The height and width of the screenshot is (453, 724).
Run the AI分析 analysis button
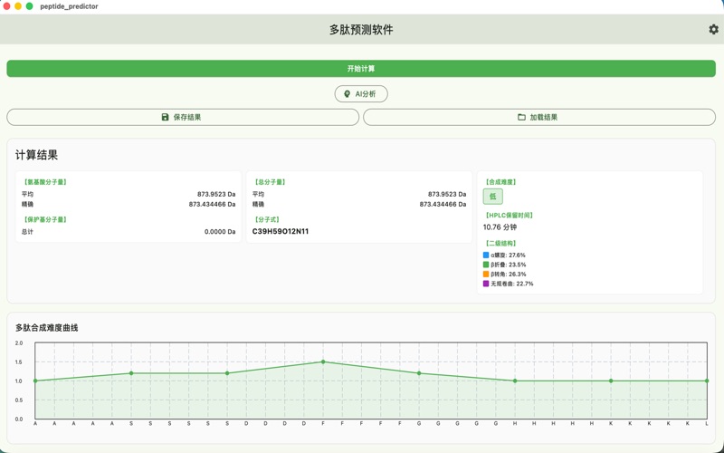361,94
